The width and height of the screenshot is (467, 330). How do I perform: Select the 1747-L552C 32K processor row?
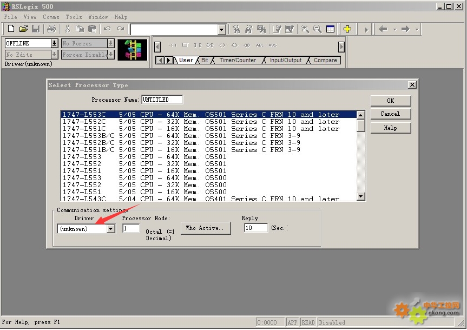coord(208,122)
